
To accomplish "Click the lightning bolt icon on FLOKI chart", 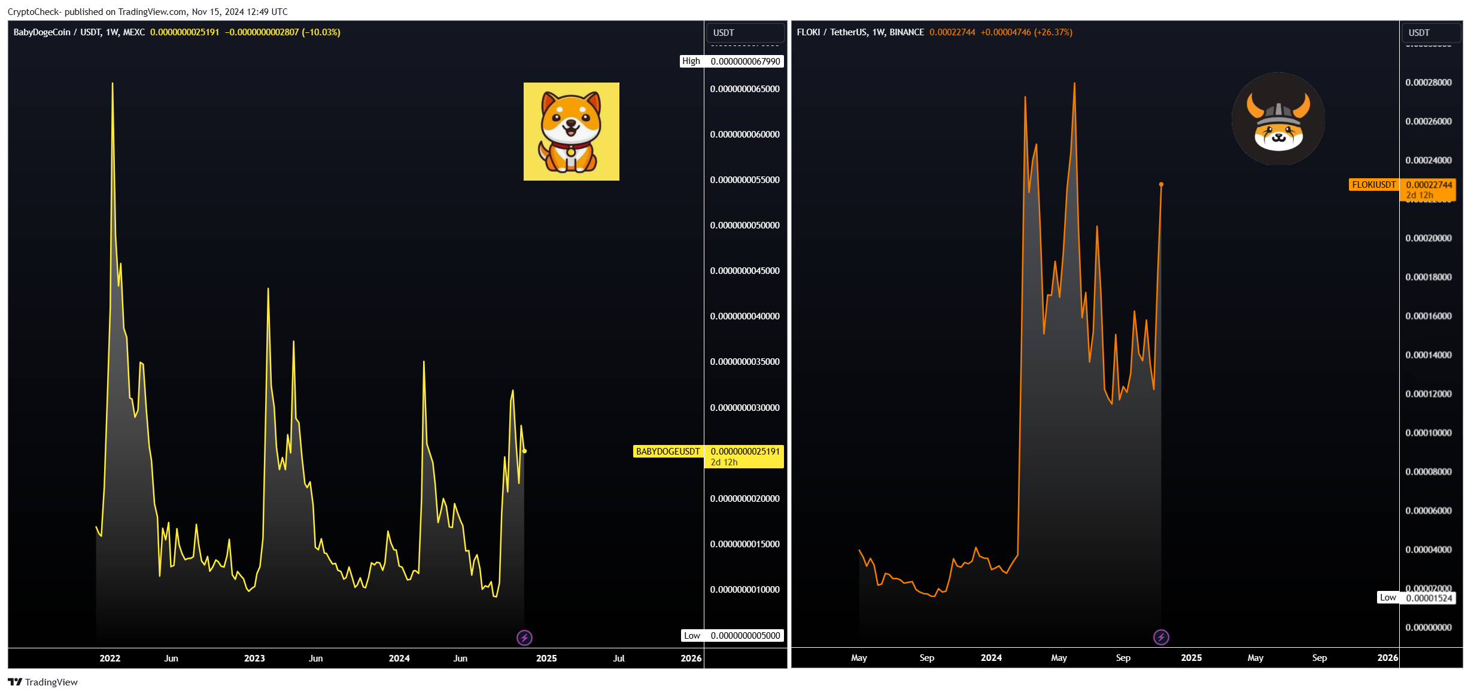I will 1161,637.
